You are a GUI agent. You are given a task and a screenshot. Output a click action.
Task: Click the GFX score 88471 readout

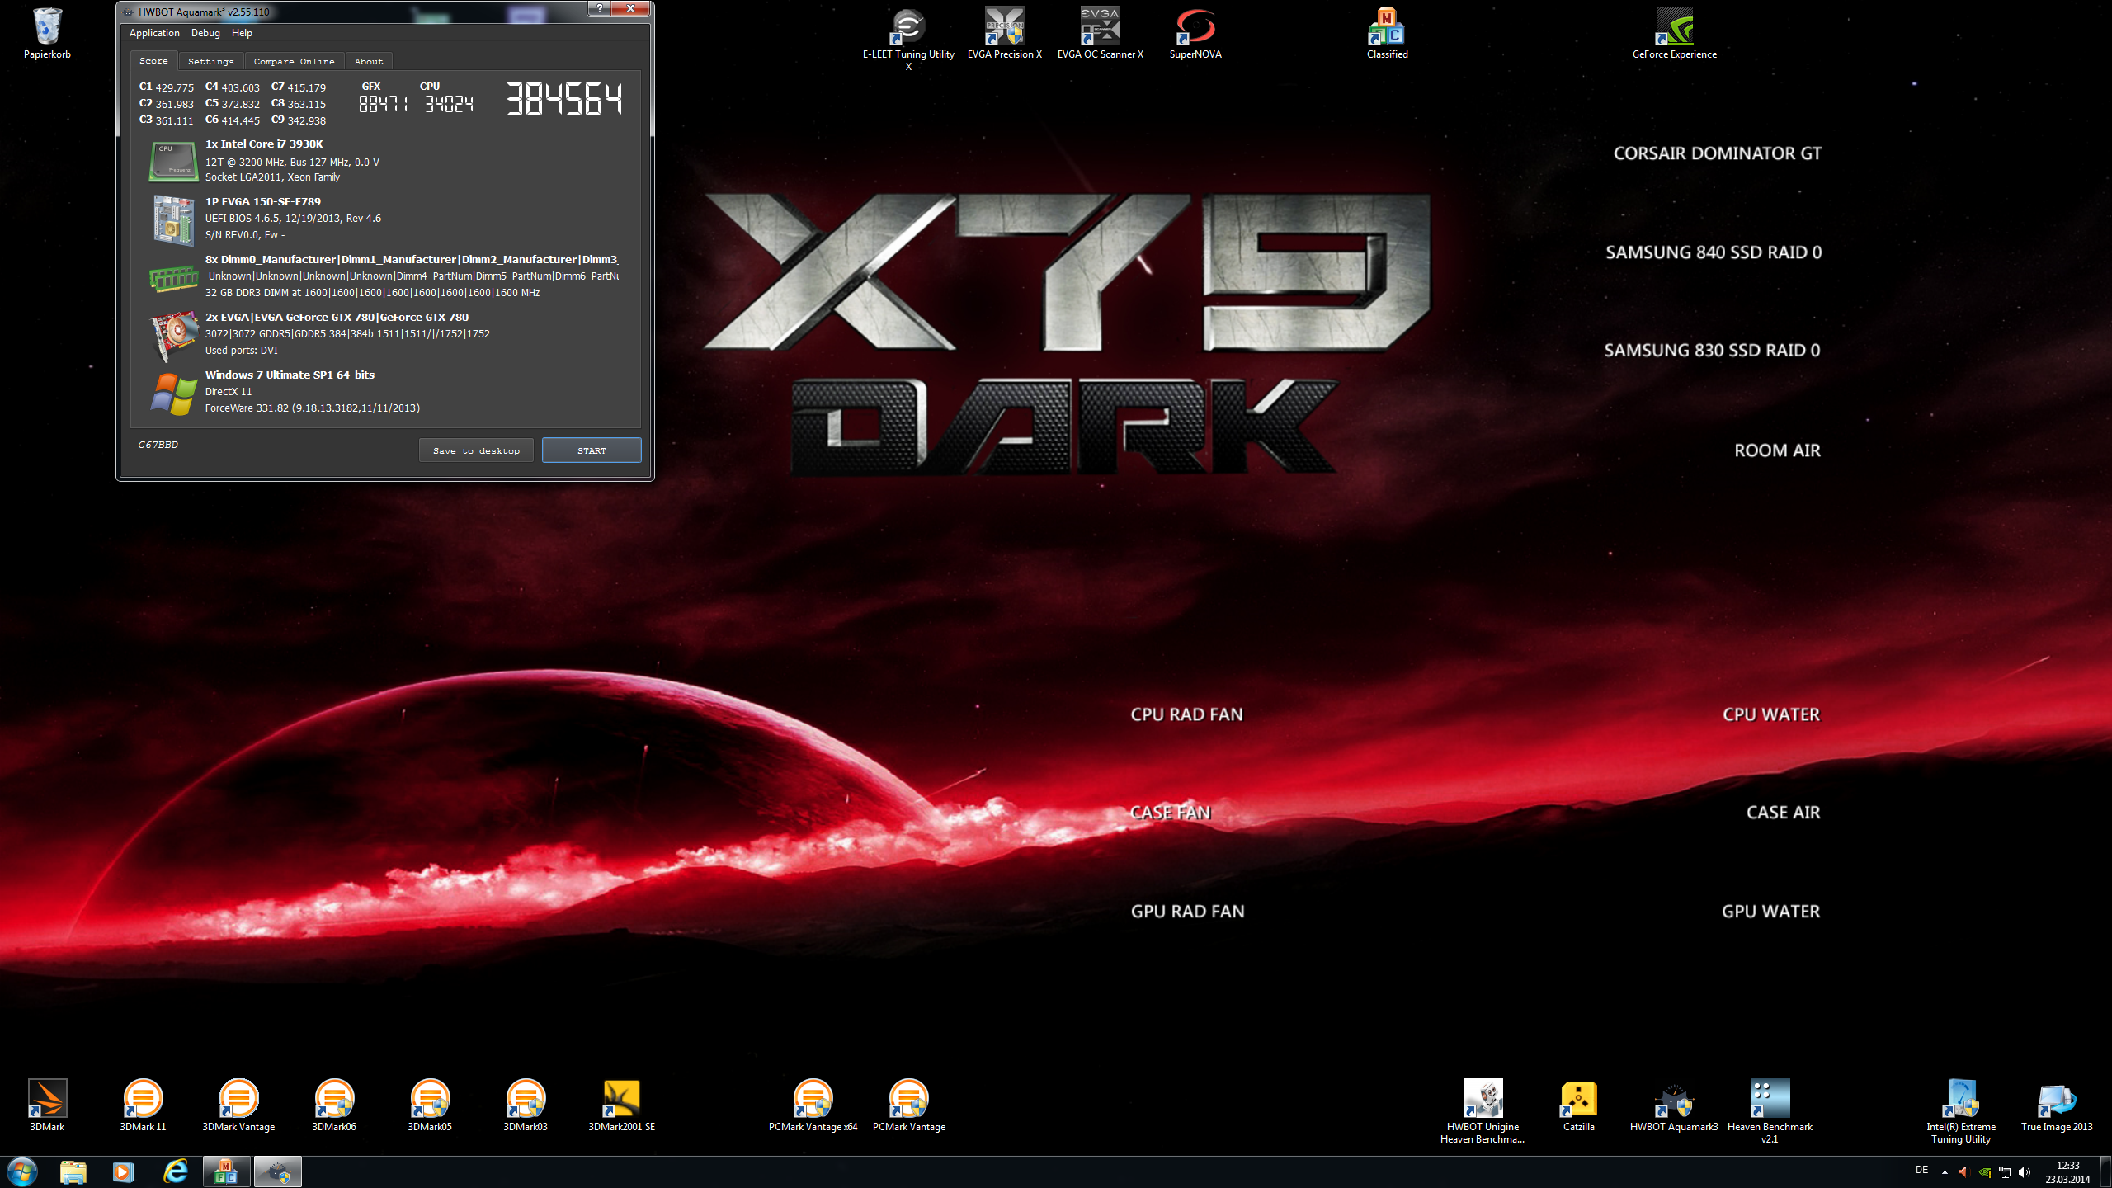coord(383,104)
